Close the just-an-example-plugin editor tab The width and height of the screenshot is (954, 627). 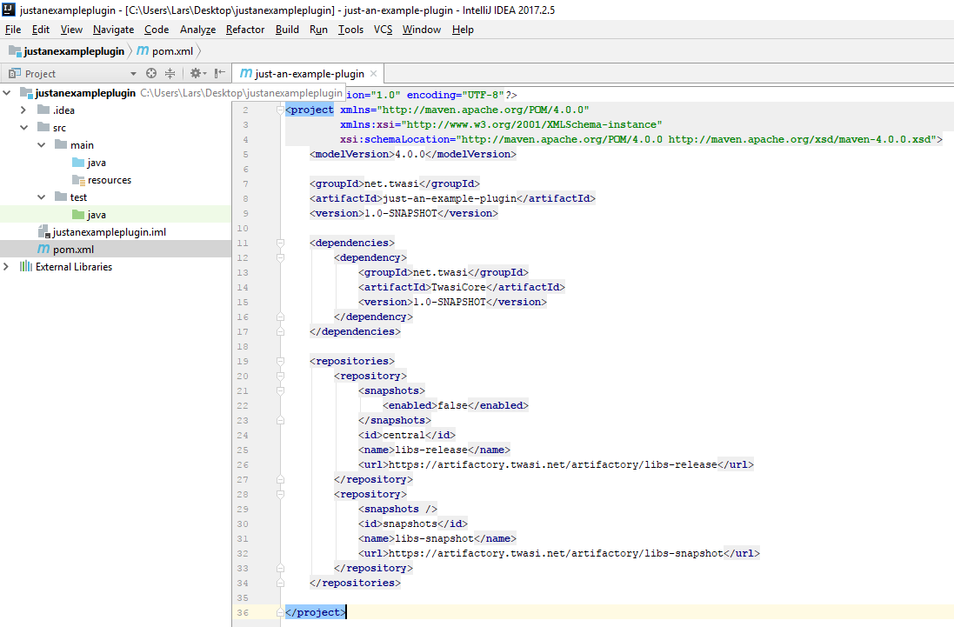pyautogui.click(x=374, y=74)
